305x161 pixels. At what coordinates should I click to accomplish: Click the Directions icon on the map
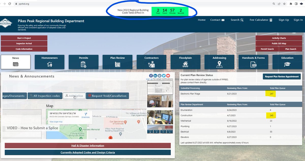click(x=85, y=115)
